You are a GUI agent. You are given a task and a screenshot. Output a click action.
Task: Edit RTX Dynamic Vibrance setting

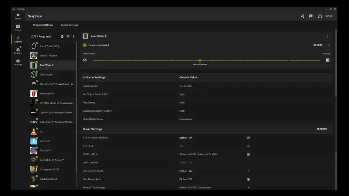point(248,138)
